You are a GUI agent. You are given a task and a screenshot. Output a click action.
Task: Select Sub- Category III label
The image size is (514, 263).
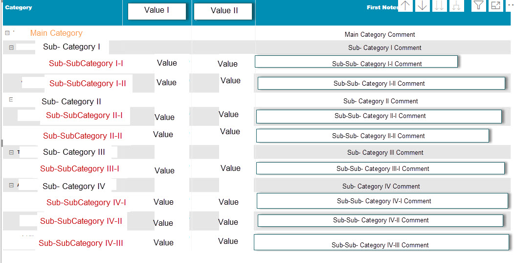74,152
